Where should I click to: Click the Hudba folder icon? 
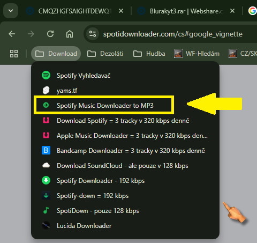138,54
